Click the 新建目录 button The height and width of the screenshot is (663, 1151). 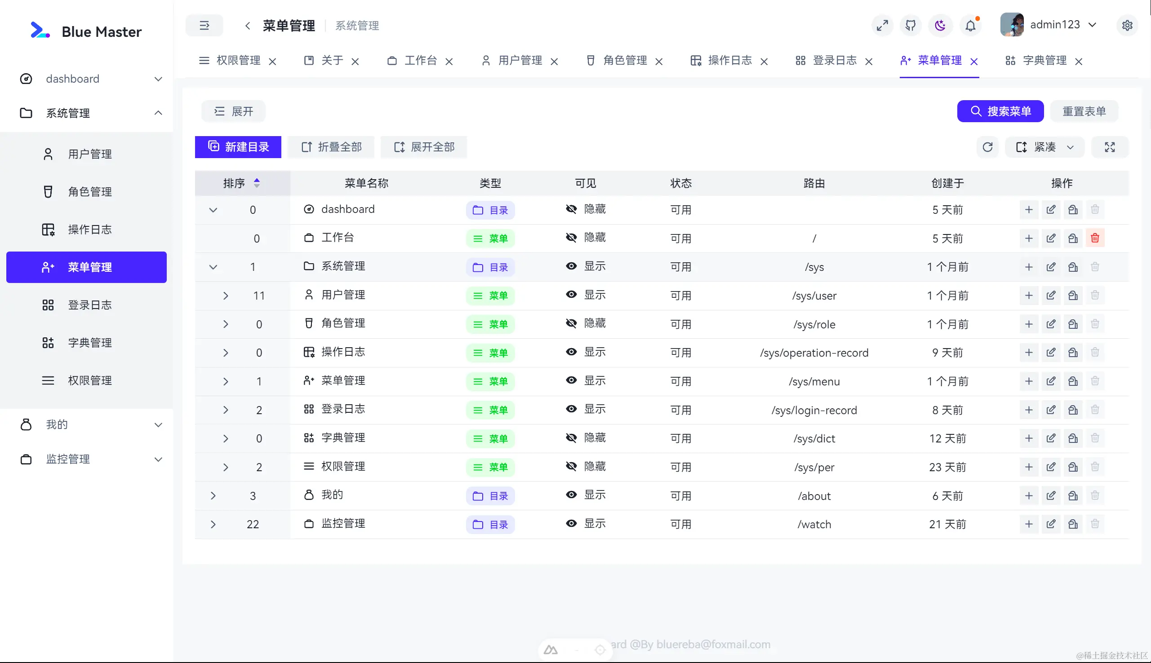point(238,147)
